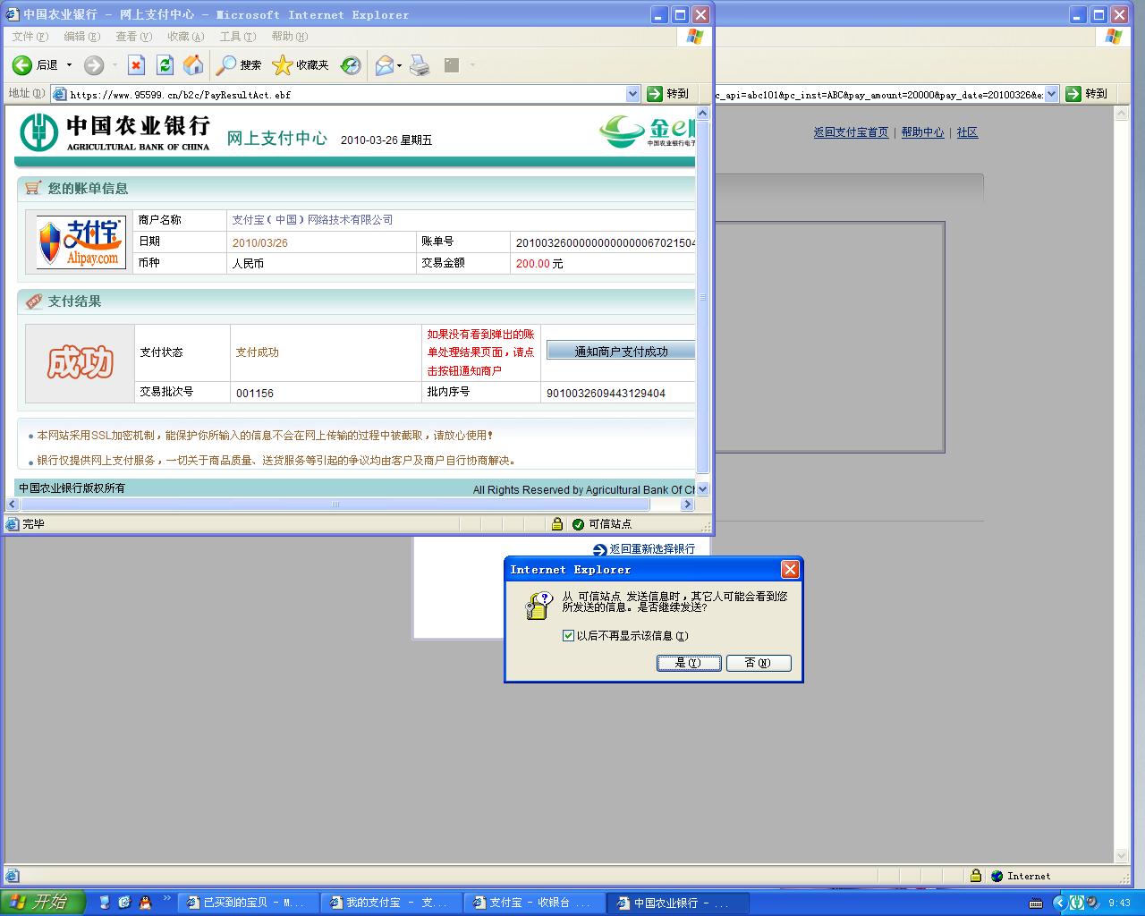This screenshot has height=916, width=1145.
Task: Toggle the 以后不再显示该信息 checkbox
Action: pyautogui.click(x=568, y=636)
